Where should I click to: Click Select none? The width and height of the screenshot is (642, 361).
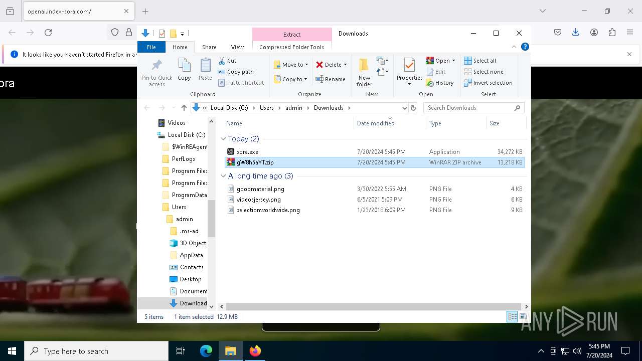484,72
